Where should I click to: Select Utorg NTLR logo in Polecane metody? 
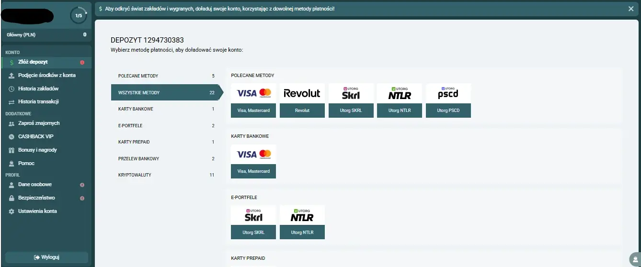(400, 93)
